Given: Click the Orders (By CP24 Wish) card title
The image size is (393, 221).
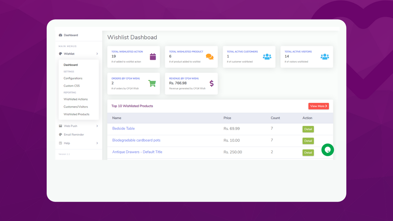Looking at the screenshot, I should [x=126, y=79].
